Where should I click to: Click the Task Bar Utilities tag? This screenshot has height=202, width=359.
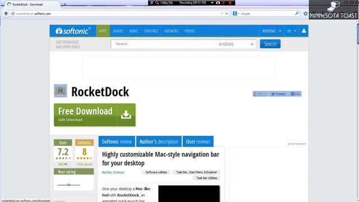point(206,178)
